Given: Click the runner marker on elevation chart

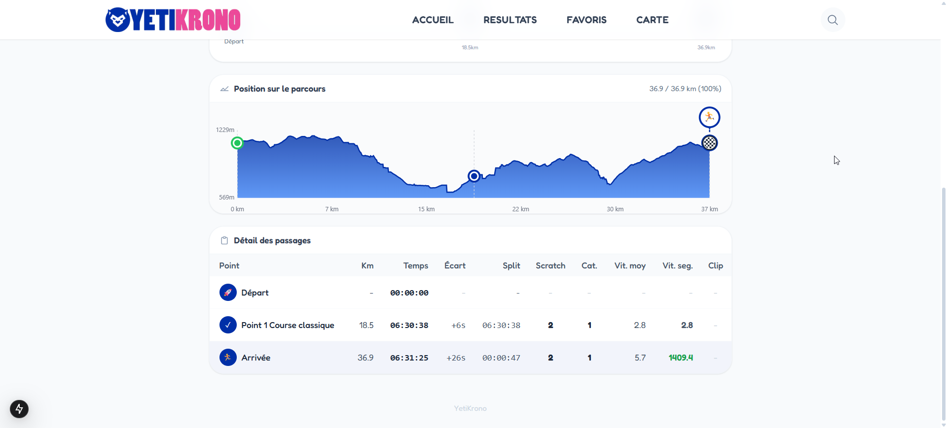Looking at the screenshot, I should click(709, 117).
